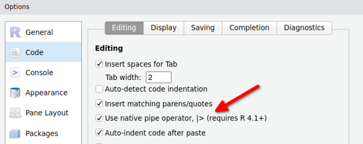
Task: Open the Packages box icon
Action: click(15, 134)
